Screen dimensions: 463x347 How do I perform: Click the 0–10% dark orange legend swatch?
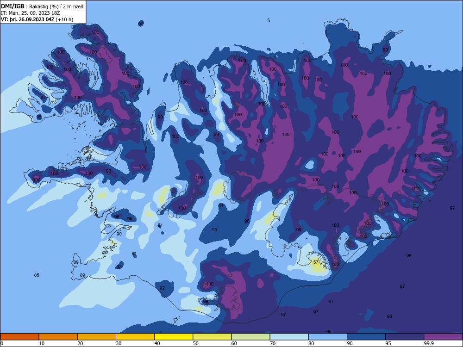(19, 337)
